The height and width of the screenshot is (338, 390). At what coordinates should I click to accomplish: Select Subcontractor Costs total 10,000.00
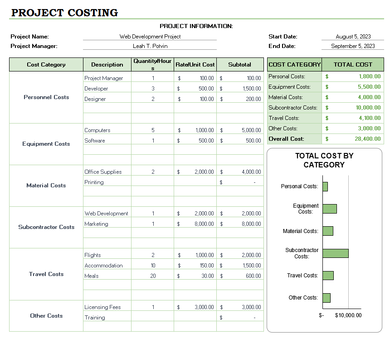pyautogui.click(x=353, y=108)
